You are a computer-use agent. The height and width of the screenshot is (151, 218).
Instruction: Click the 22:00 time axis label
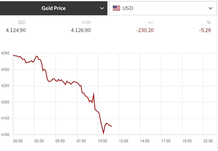(208, 141)
